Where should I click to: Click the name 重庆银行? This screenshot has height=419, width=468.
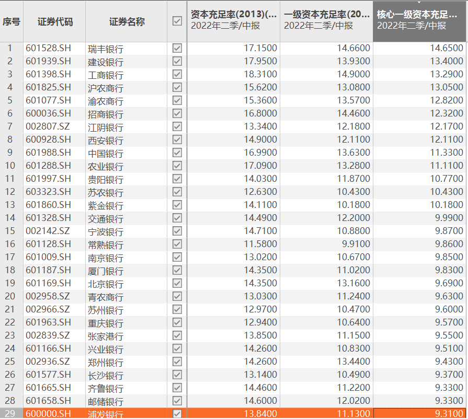pos(105,323)
